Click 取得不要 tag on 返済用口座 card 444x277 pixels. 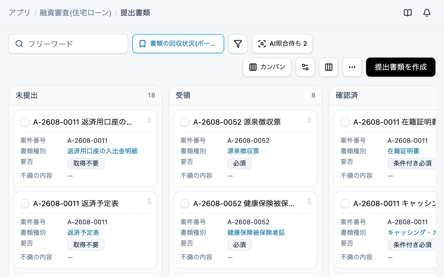pyautogui.click(x=86, y=163)
